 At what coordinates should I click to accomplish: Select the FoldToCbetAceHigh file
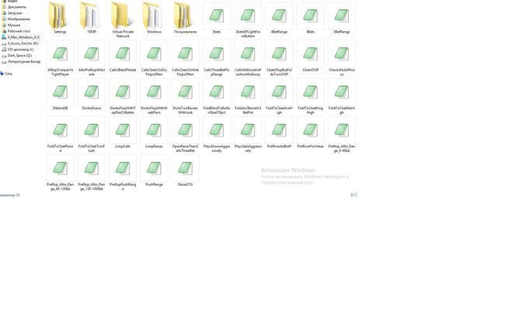279,96
